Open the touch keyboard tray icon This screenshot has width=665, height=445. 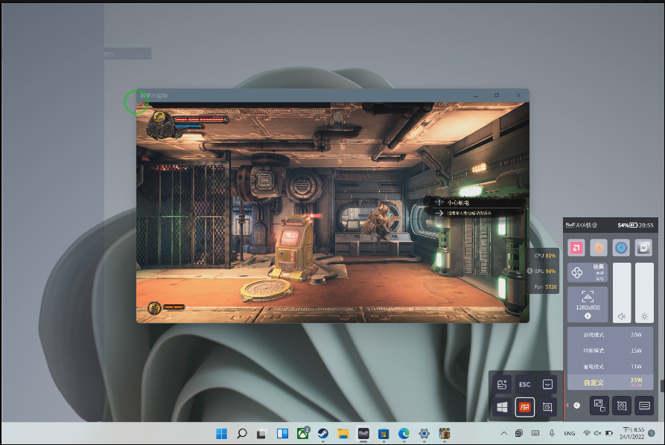(535, 433)
